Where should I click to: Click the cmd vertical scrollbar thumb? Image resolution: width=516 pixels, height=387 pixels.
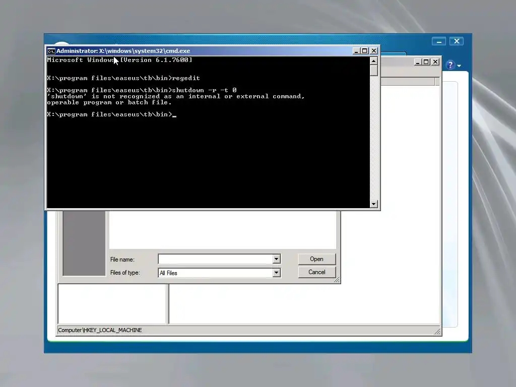point(373,71)
